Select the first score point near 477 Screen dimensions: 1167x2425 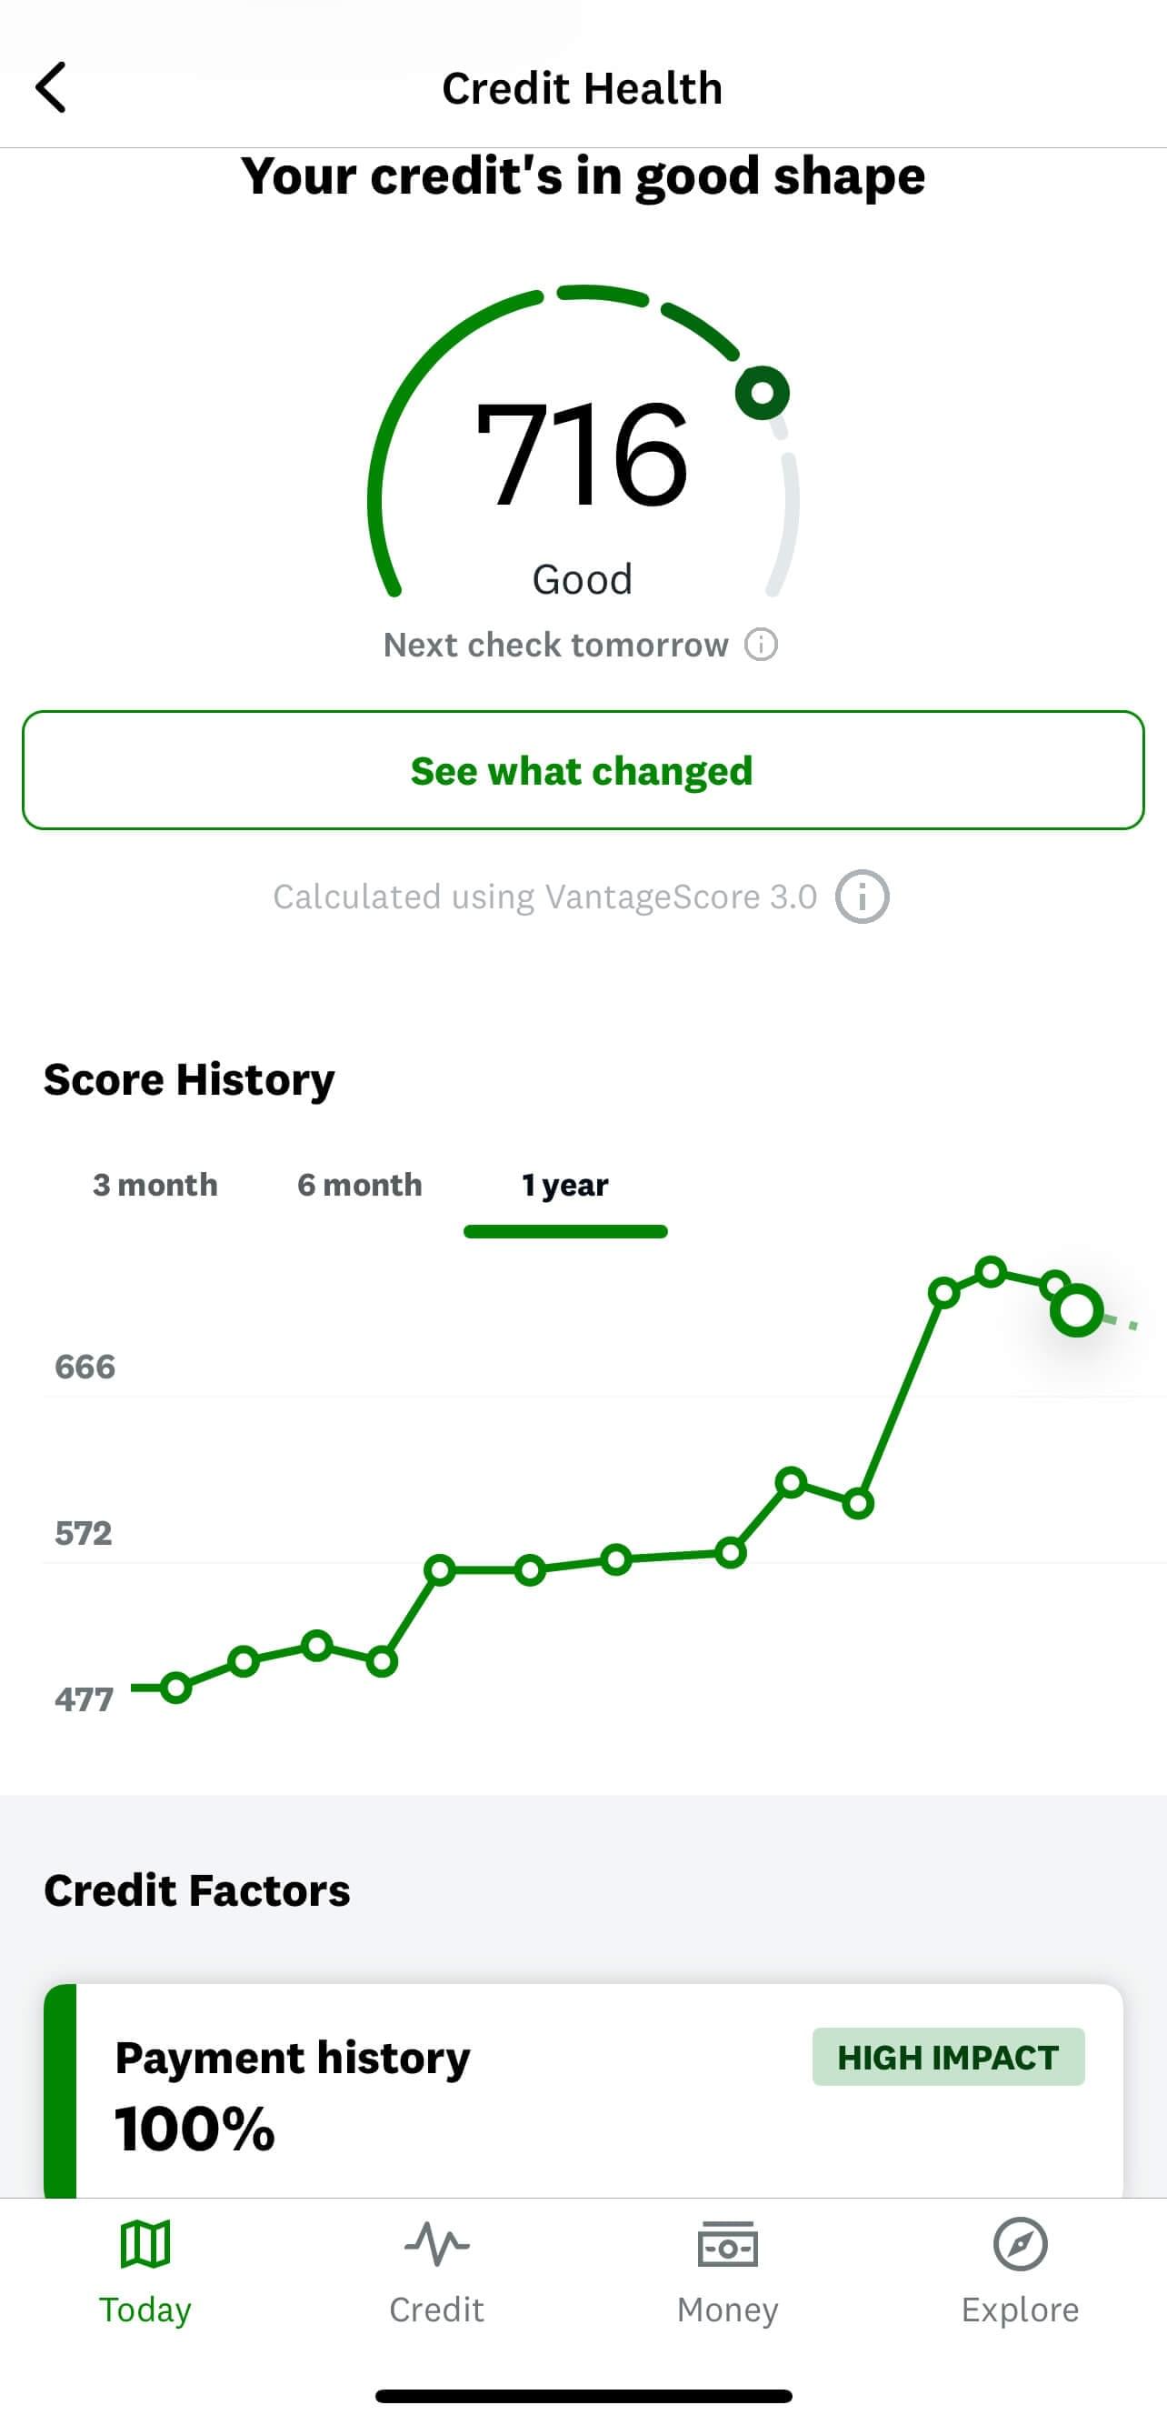click(x=176, y=1688)
